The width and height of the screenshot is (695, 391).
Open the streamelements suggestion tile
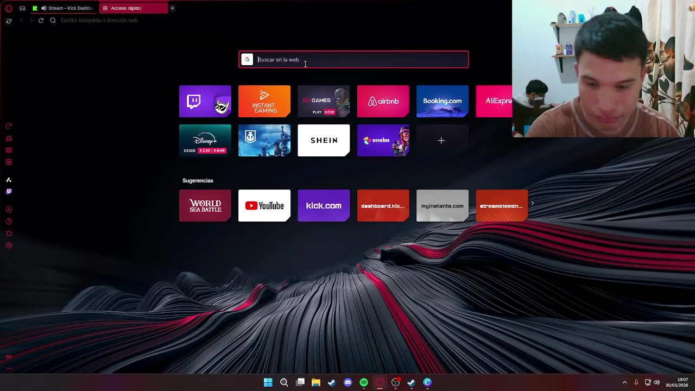502,206
